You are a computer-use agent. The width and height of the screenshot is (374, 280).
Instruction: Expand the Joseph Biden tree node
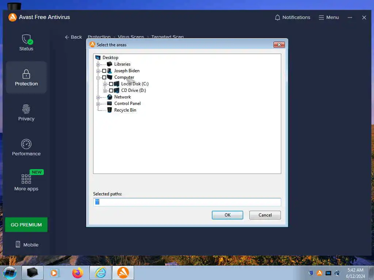click(x=98, y=71)
